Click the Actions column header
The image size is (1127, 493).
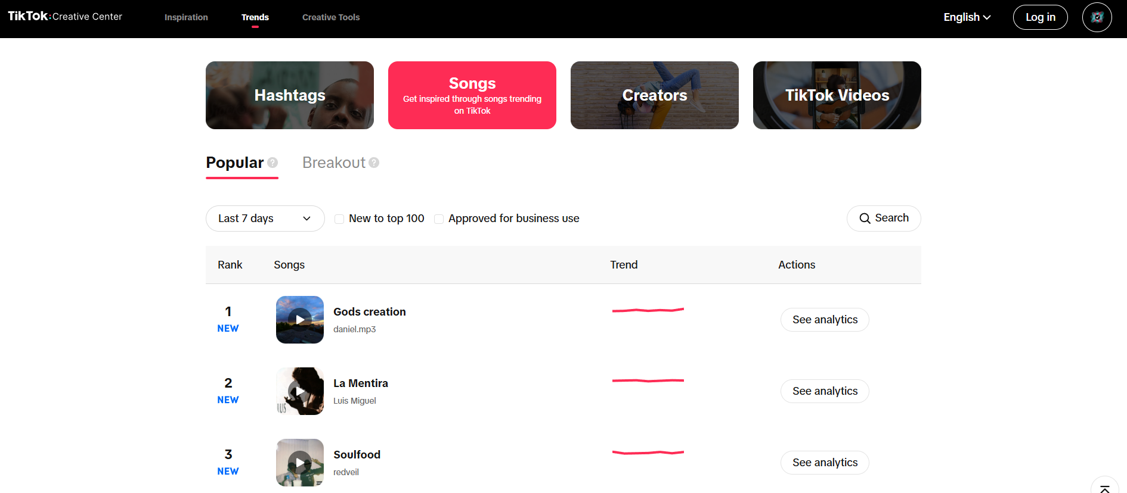(x=797, y=265)
